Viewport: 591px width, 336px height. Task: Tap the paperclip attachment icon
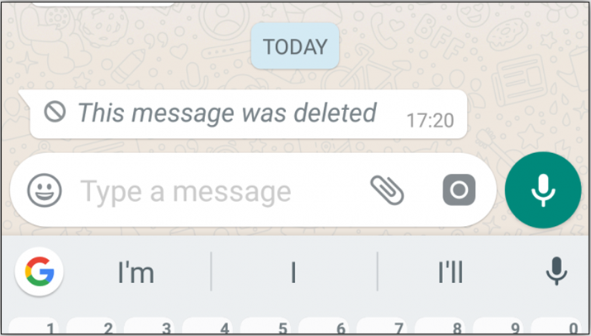pyautogui.click(x=387, y=190)
